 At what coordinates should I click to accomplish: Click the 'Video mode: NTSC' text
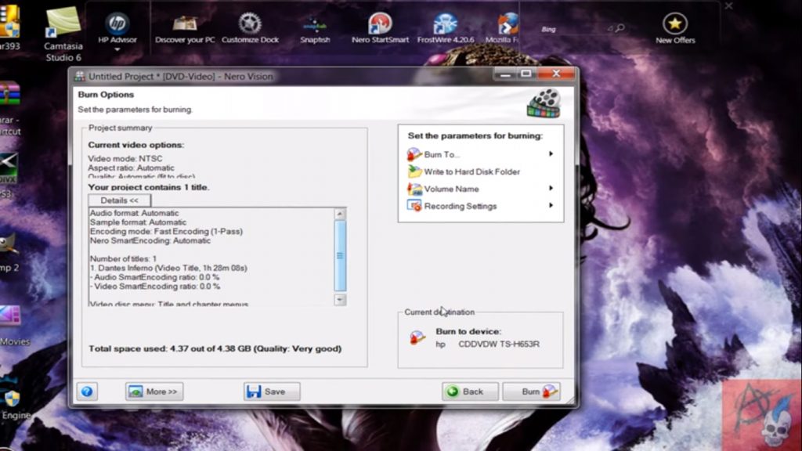(125, 158)
